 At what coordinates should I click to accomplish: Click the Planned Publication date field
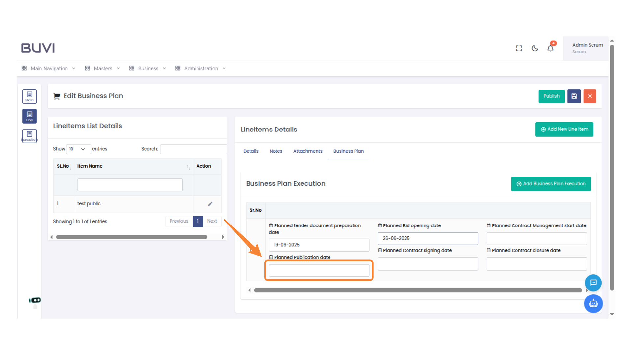319,271
